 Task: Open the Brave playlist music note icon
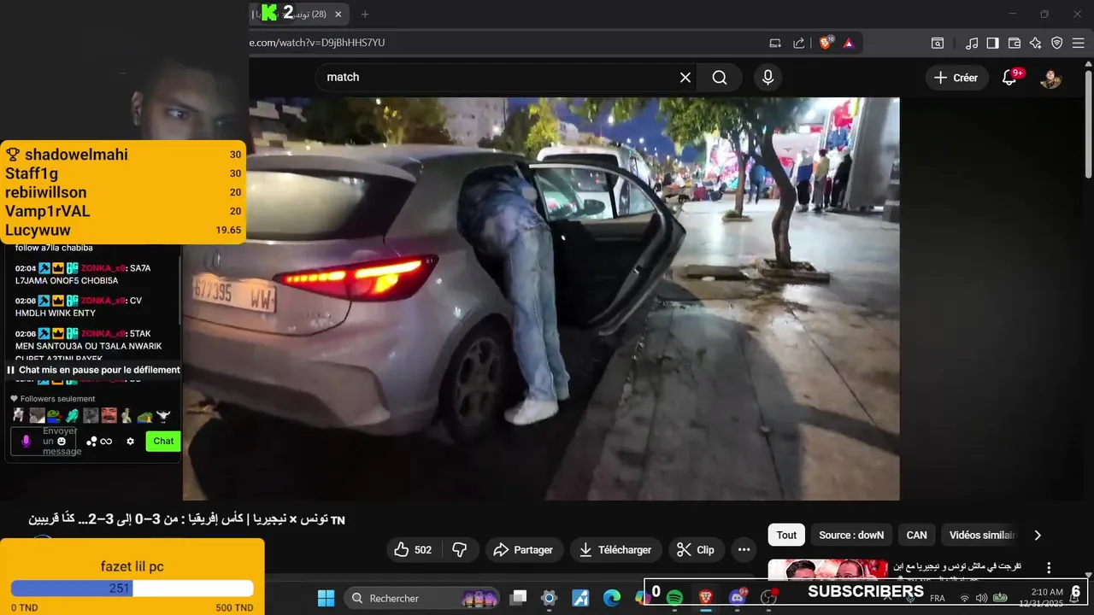[972, 43]
